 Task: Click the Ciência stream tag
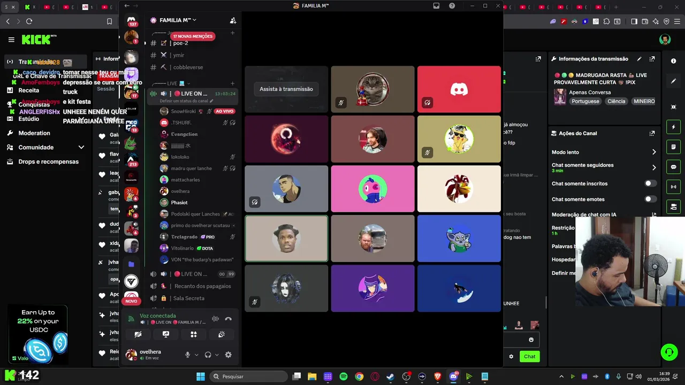(x=616, y=101)
